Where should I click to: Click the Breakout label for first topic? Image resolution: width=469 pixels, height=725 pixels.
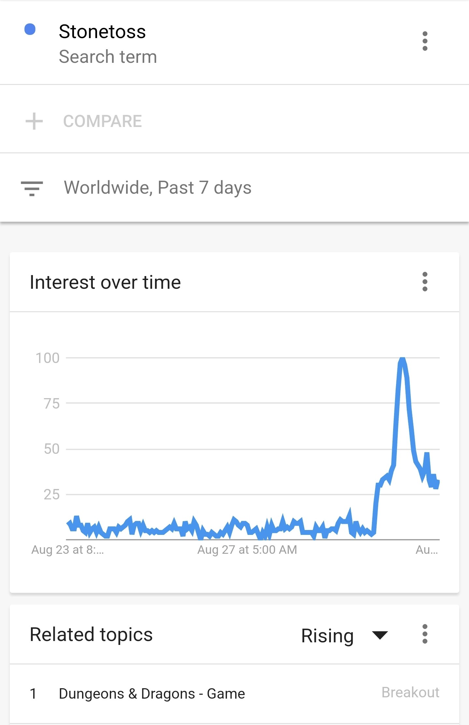410,692
